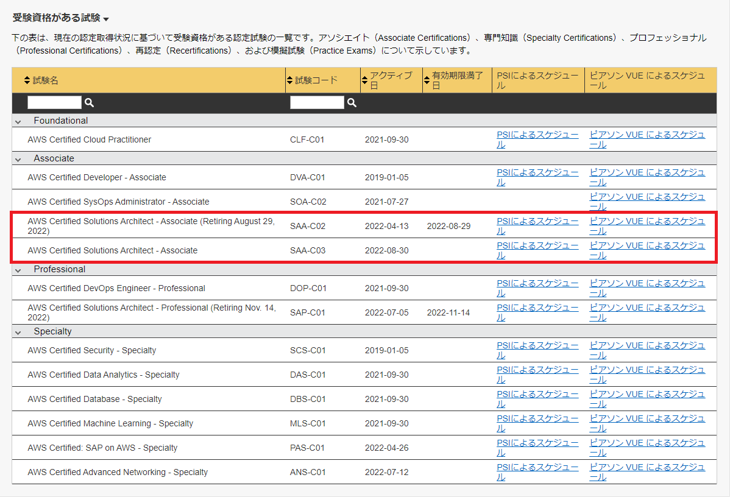Select the SAA-C02 exam code cell

point(308,226)
